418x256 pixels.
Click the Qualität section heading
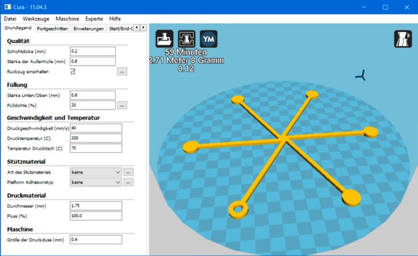pyautogui.click(x=18, y=41)
